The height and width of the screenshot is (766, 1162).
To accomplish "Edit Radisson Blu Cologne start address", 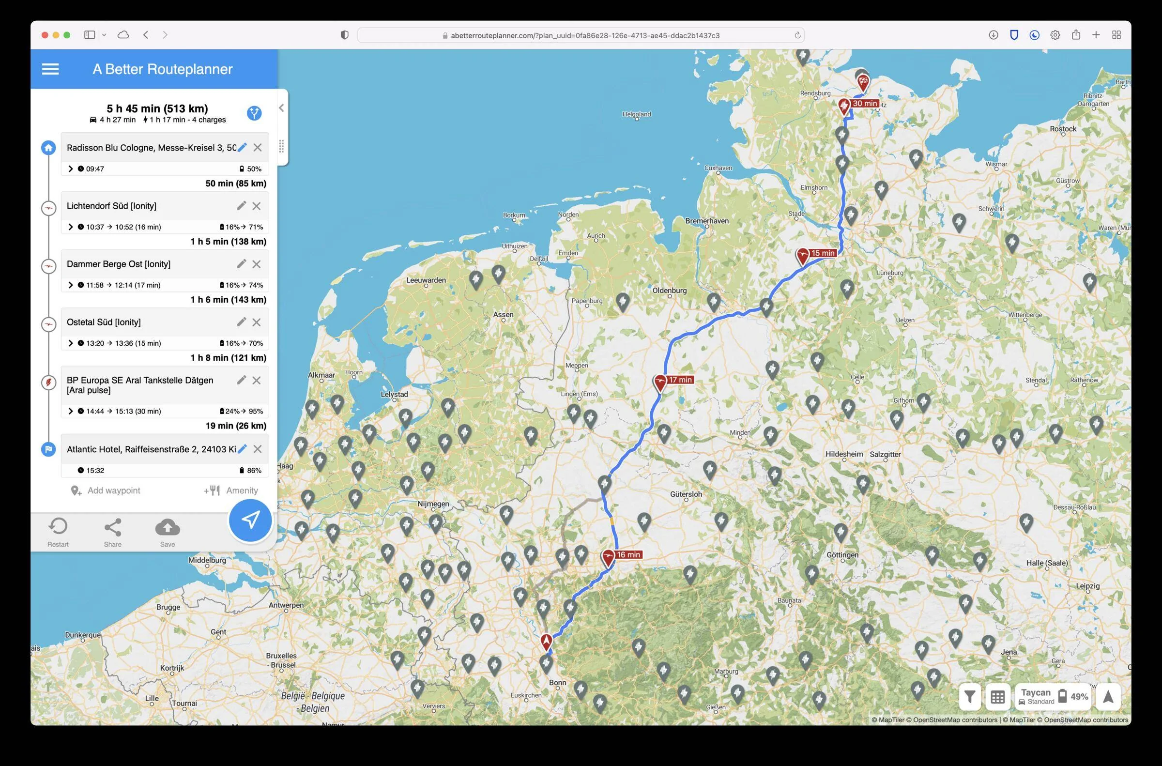I will [x=242, y=147].
